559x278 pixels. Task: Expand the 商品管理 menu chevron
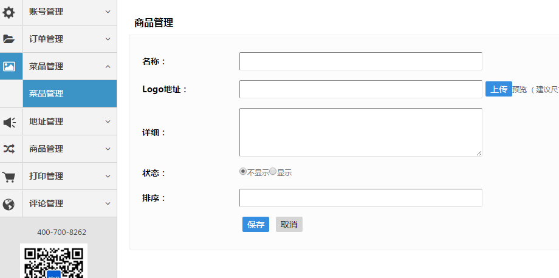[x=108, y=149]
